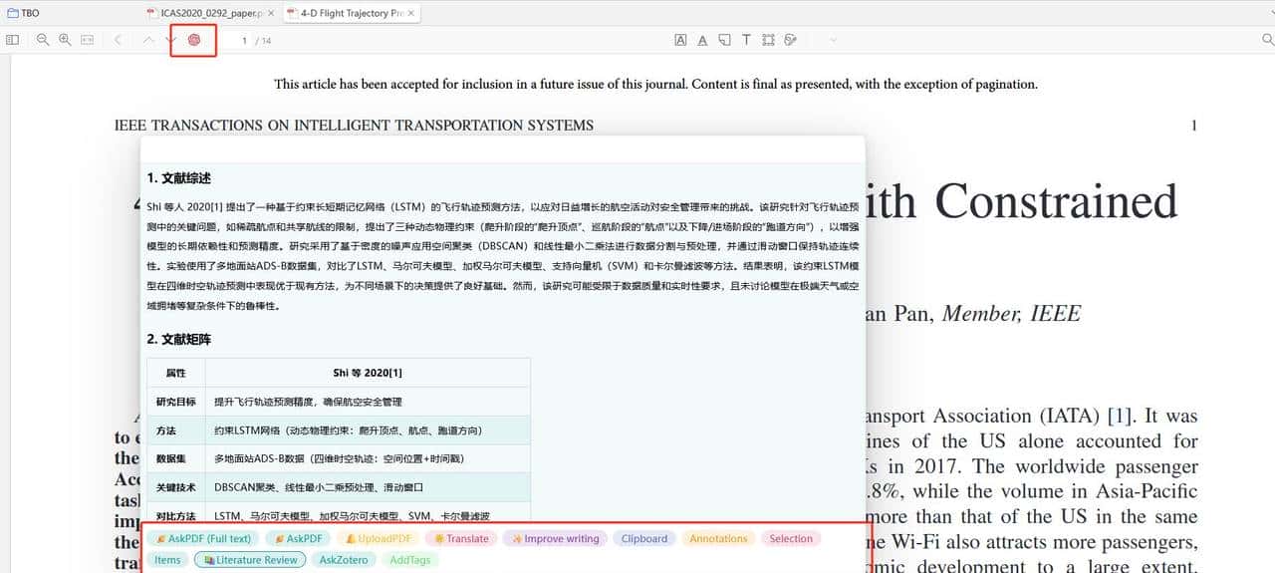Open the red GPT plugin icon
The image size is (1275, 573).
click(x=194, y=40)
